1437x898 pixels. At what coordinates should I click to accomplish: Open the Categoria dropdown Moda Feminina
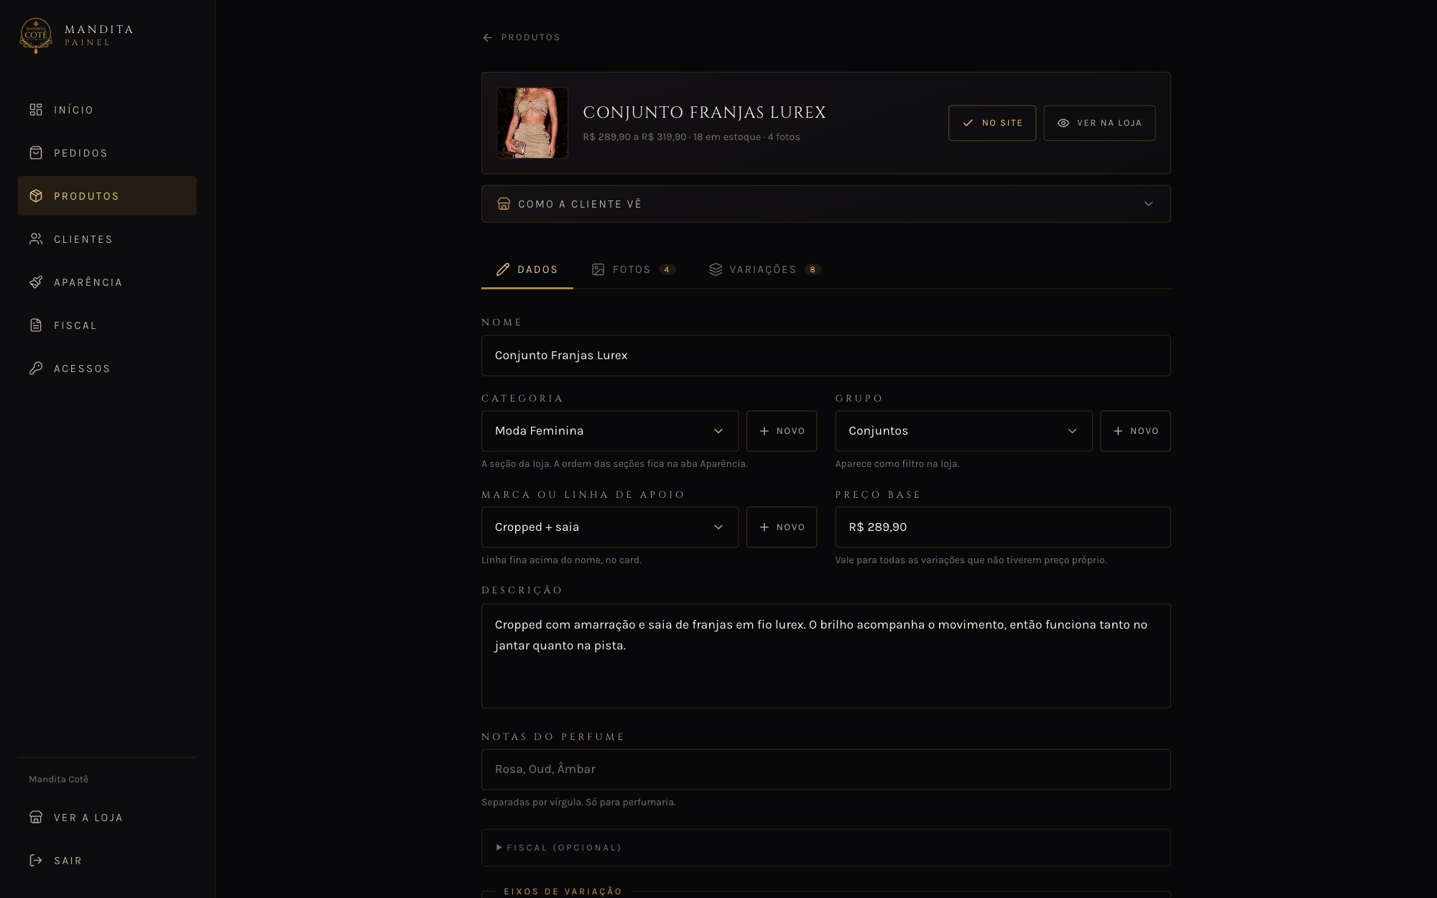point(609,431)
